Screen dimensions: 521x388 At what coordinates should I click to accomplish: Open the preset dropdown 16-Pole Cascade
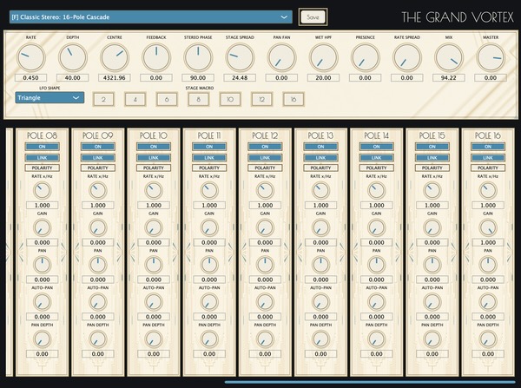[x=151, y=17]
